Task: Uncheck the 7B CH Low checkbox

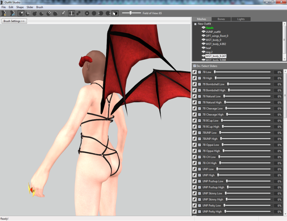Action: pos(200,157)
